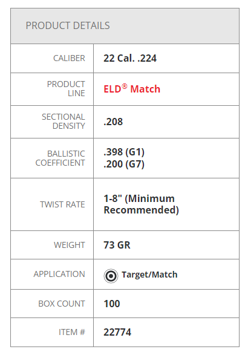Screen dimensions: 248x358
Task: Select the APPLICATION row label
Action: 59,274
